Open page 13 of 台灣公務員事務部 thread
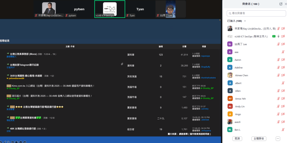 [54, 54]
